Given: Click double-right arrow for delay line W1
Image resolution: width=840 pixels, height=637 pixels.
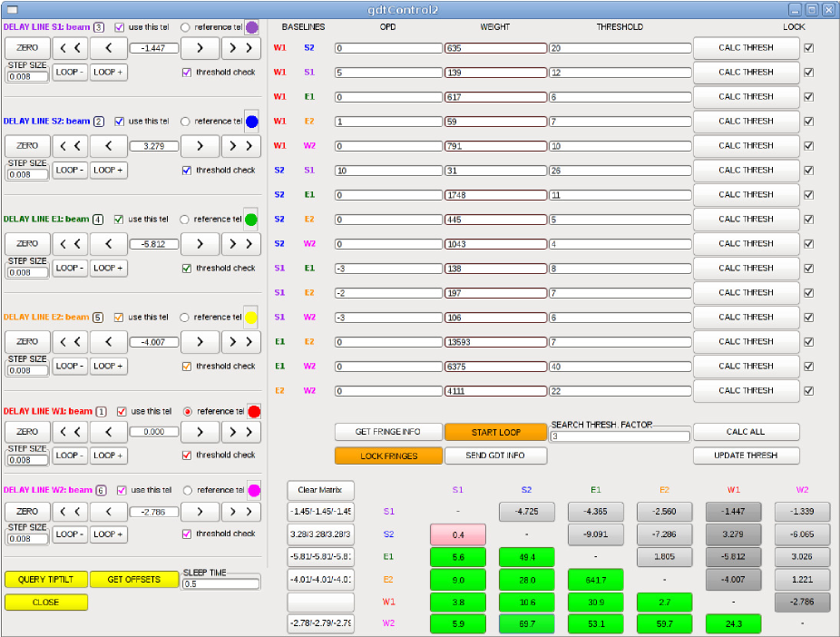Looking at the screenshot, I should 241,432.
